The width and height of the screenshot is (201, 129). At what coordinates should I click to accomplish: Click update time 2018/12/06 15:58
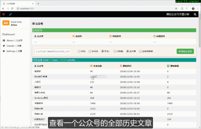[x=130, y=71]
